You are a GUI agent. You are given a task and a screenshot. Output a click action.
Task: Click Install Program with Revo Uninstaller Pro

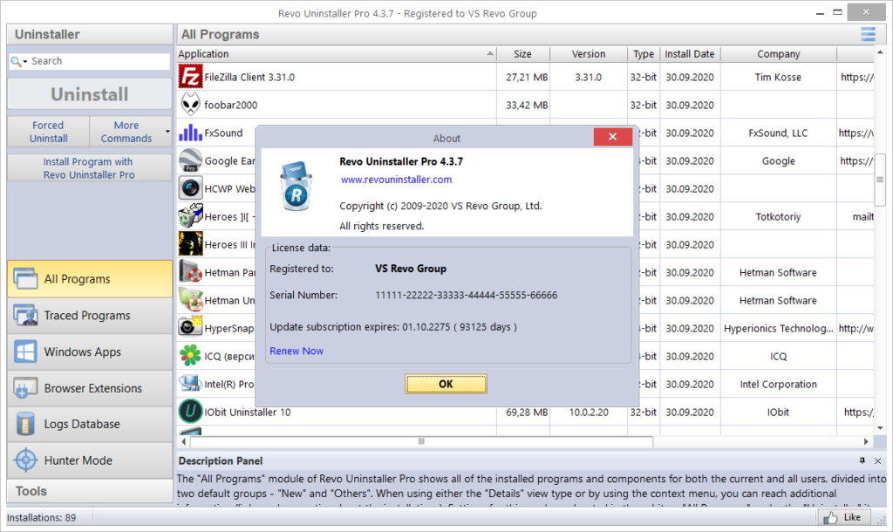[x=90, y=168]
